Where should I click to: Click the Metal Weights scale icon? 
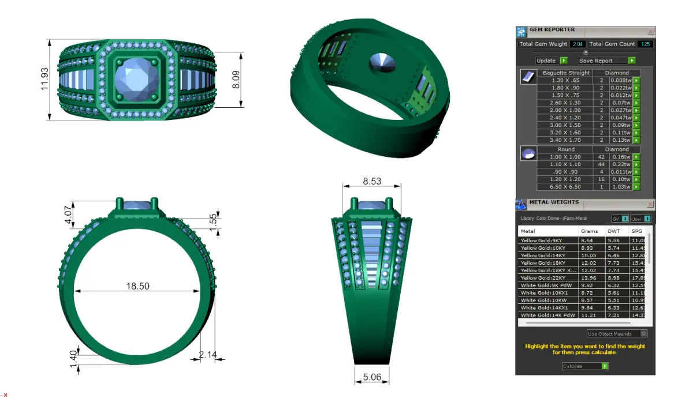coord(520,204)
